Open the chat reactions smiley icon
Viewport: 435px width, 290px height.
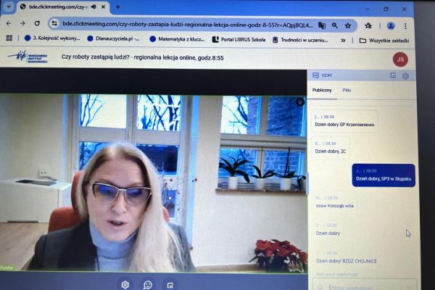click(x=148, y=285)
